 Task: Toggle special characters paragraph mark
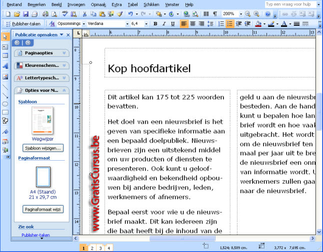[215, 14]
